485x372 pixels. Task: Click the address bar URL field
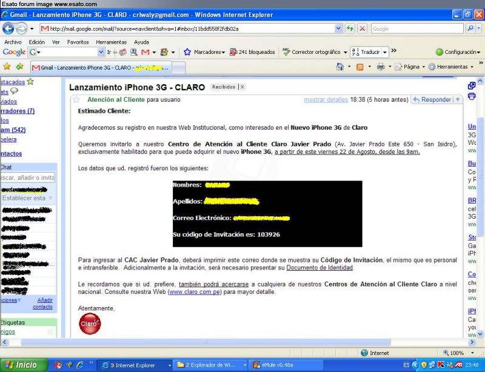coord(187,28)
